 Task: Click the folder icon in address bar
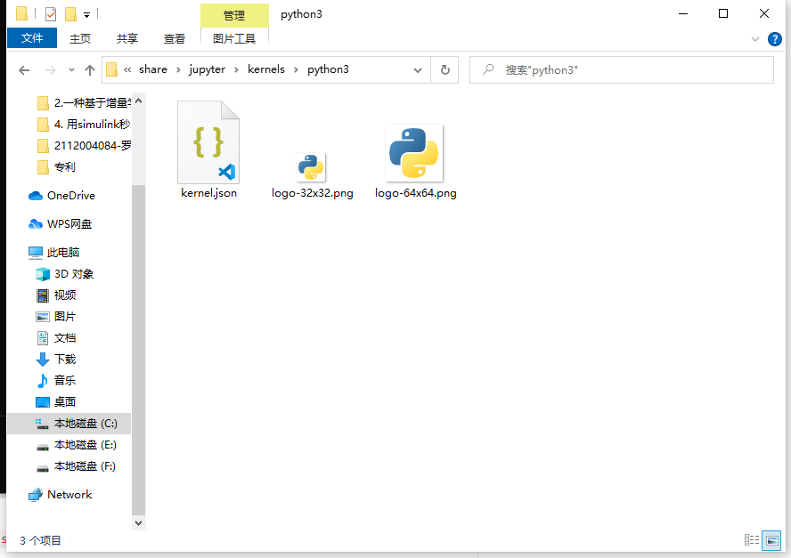coord(112,69)
